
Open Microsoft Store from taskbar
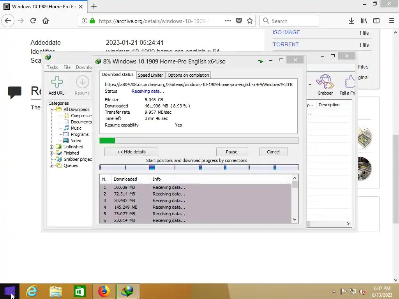click(79, 291)
